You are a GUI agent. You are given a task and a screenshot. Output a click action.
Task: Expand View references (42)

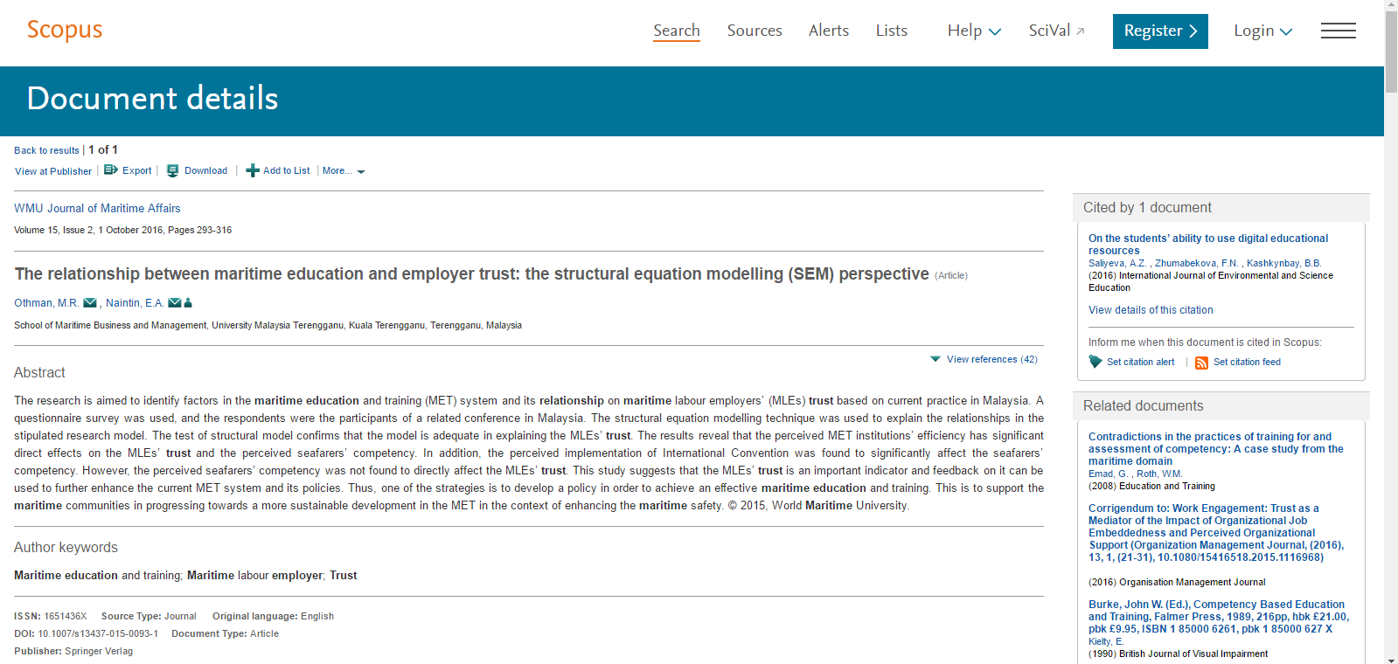tap(984, 359)
